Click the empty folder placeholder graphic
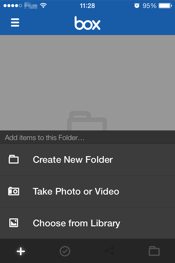This screenshot has width=175, height=263. (x=87, y=121)
